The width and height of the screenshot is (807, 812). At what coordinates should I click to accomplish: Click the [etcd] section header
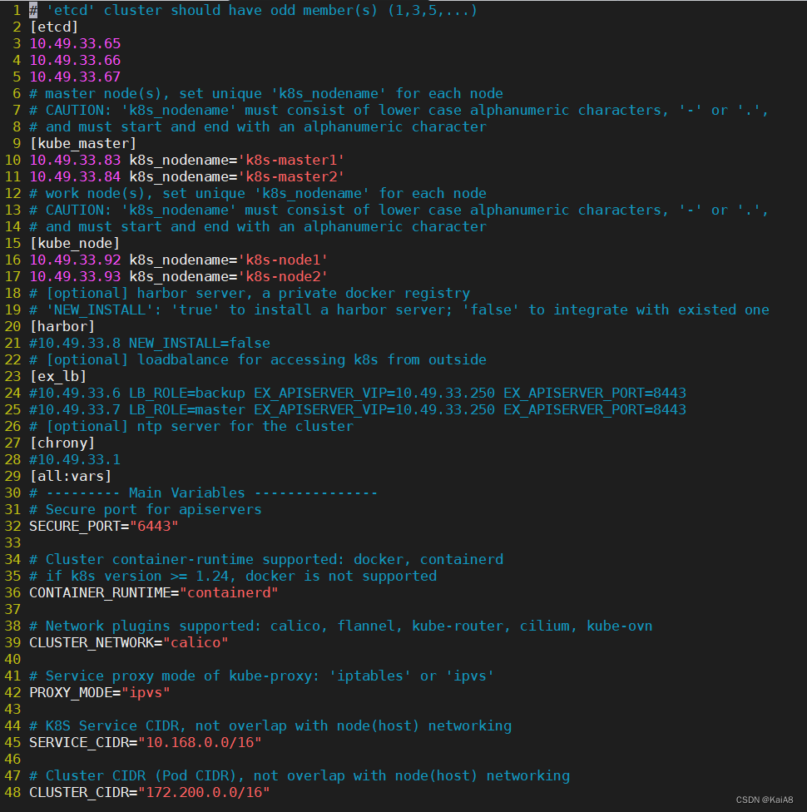point(54,27)
